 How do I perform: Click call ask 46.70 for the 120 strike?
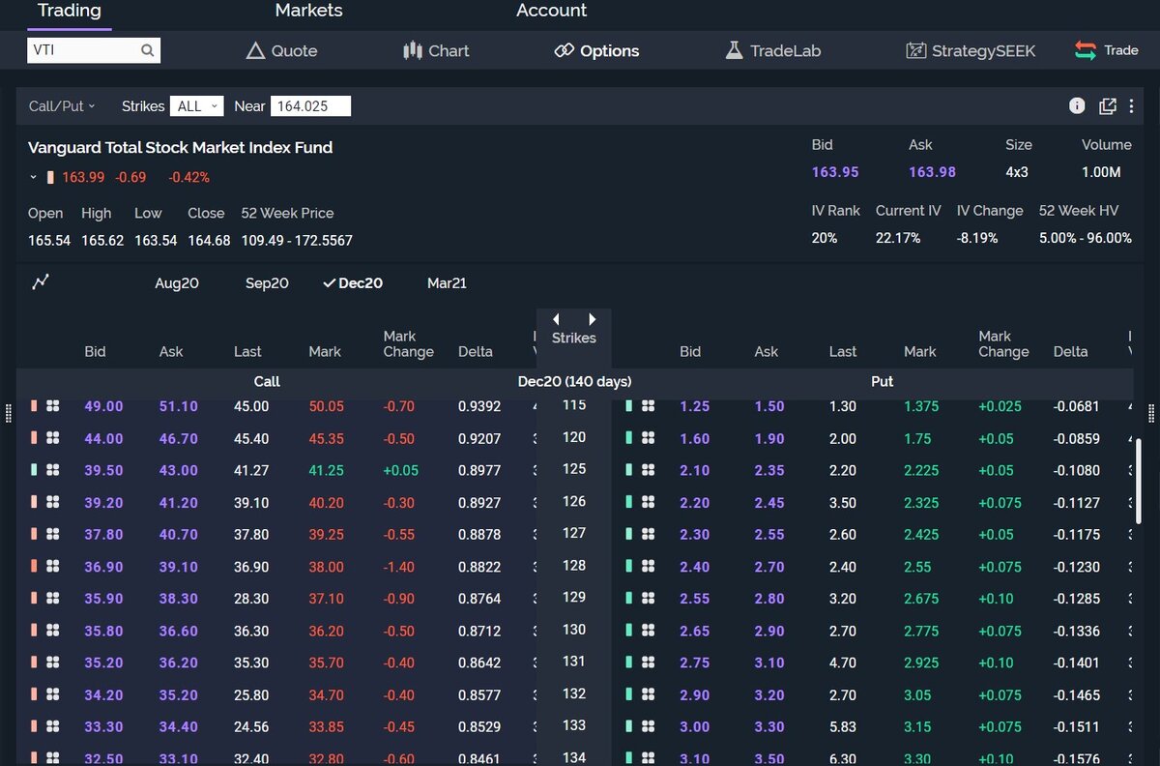178,438
